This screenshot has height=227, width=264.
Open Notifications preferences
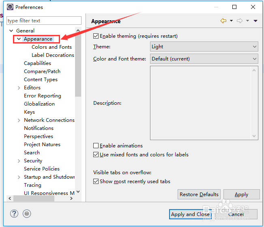point(39,128)
